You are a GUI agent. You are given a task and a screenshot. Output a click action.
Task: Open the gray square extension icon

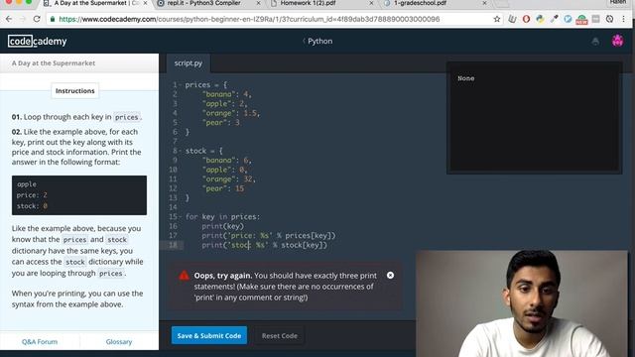595,19
